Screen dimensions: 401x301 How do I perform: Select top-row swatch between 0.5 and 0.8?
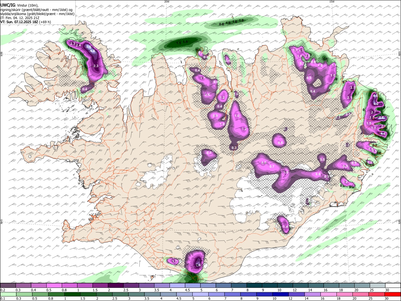[54, 286]
